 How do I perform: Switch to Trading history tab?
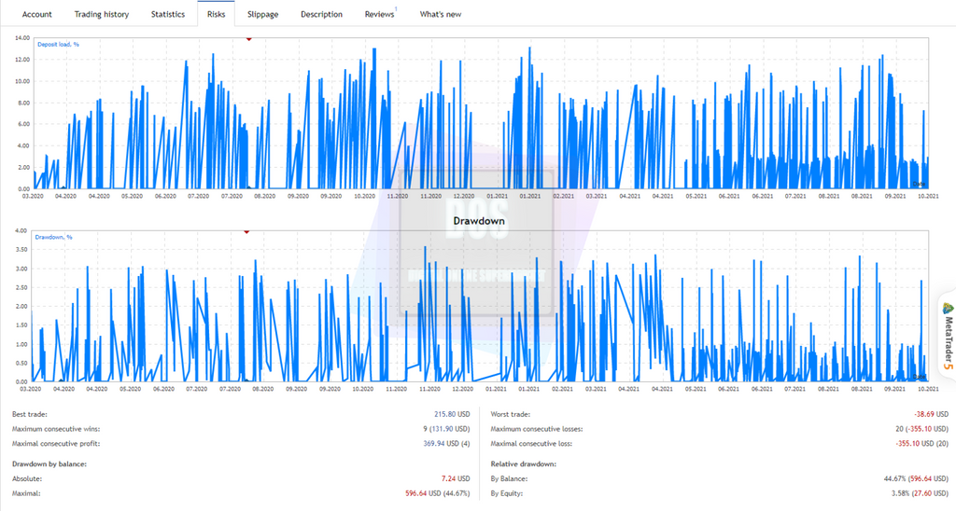tap(102, 14)
